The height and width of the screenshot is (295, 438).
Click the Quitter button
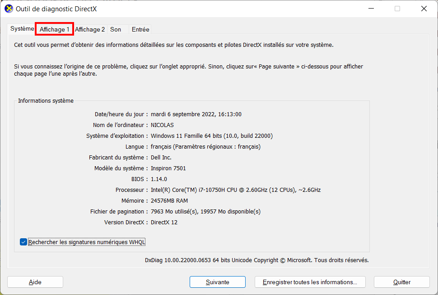(402, 282)
